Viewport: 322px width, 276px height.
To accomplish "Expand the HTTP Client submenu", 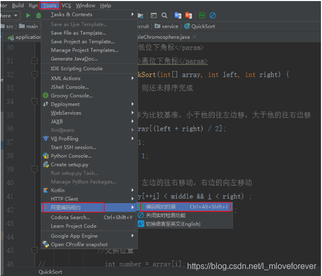I will [89, 199].
